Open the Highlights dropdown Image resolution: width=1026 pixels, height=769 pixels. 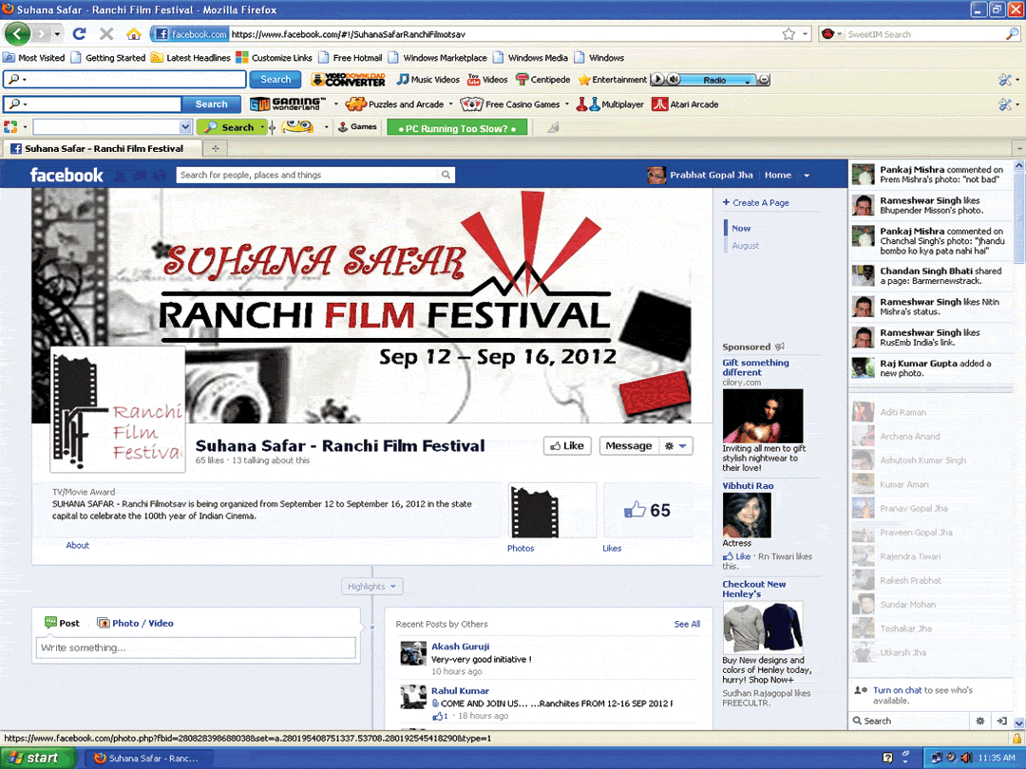click(x=370, y=586)
